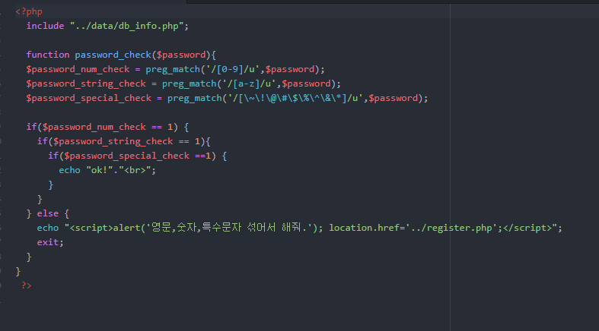Click the echo "ok!"."<br>" statement
The image size is (599, 331).
click(x=107, y=171)
